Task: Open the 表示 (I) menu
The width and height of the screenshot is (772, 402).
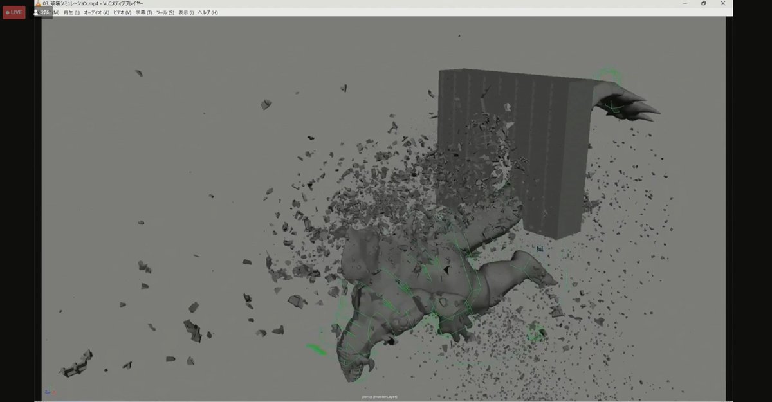Action: point(187,12)
